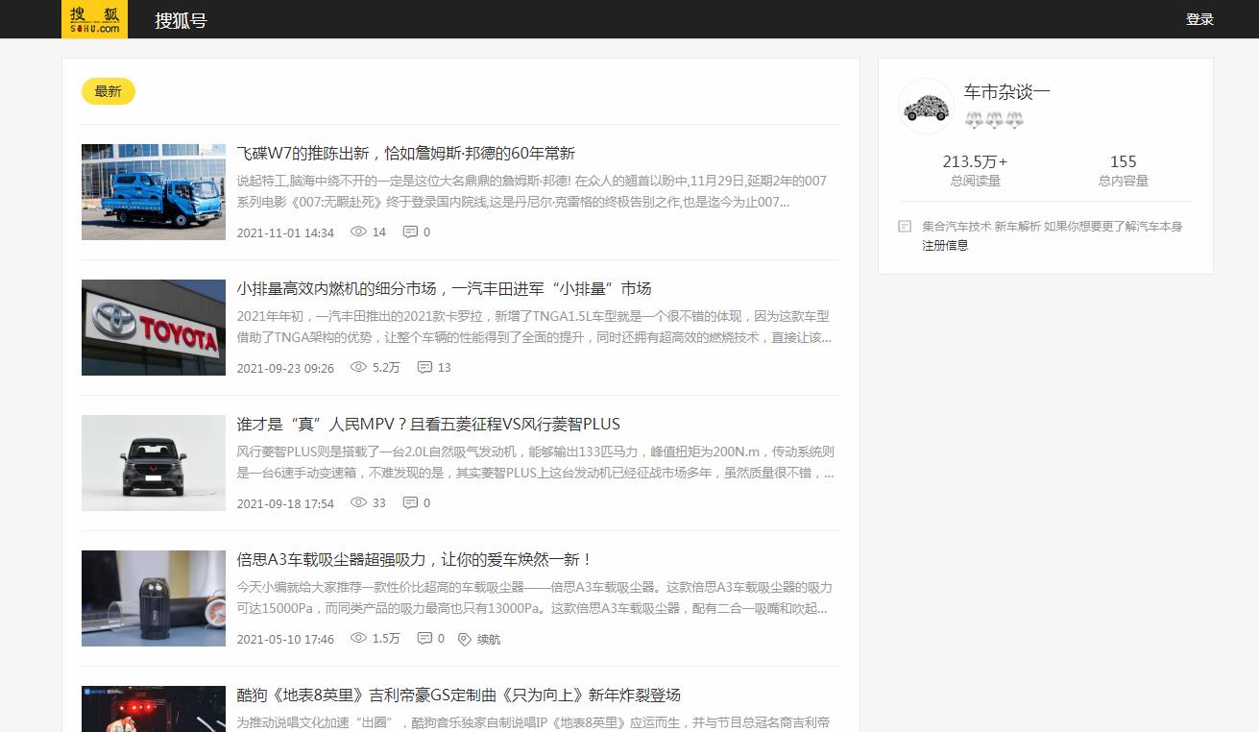Click the 总阅读量 label
1259x732 pixels.
click(975, 181)
